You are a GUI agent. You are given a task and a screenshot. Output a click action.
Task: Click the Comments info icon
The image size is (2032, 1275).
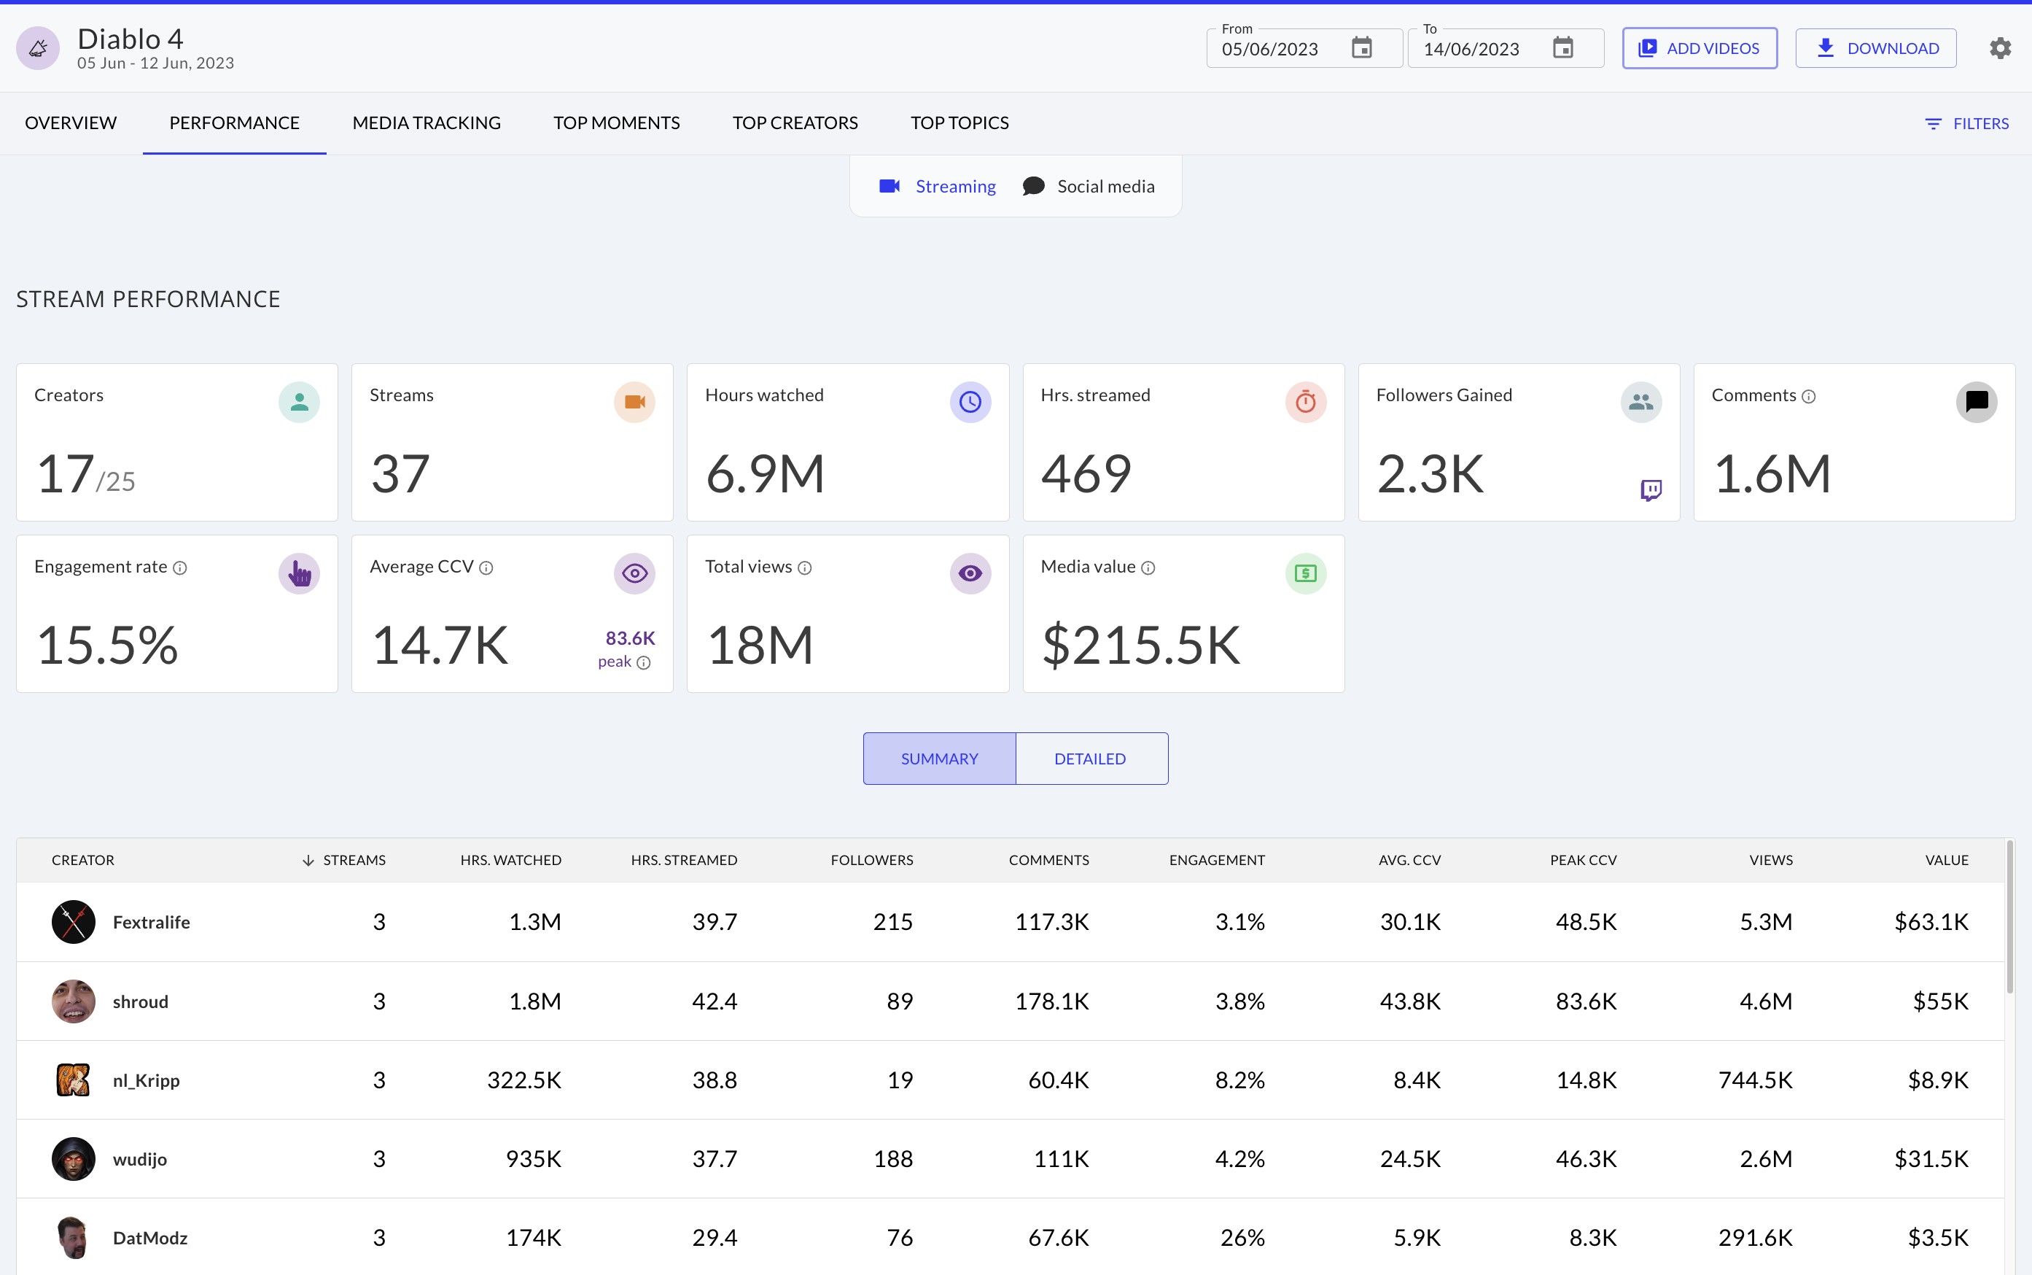(x=1809, y=396)
